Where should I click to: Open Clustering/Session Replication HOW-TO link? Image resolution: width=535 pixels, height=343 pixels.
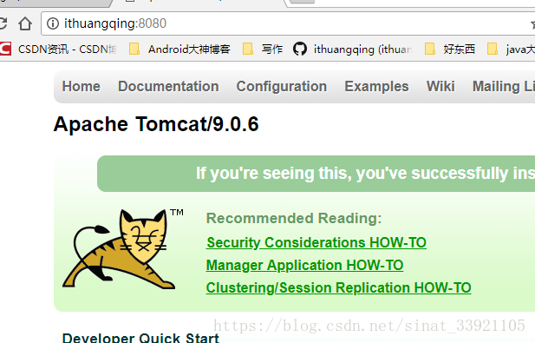[x=339, y=288]
